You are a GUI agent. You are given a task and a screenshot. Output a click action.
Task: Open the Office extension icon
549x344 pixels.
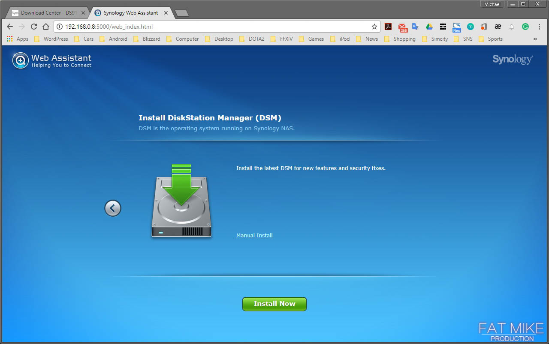[x=484, y=27]
